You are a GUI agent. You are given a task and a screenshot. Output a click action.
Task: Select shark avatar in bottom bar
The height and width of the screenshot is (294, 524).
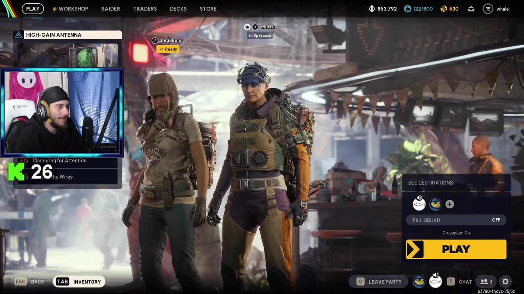(x=435, y=281)
